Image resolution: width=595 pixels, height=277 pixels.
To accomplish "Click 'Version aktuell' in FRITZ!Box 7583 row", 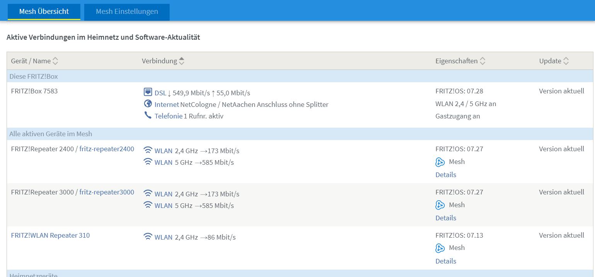I will click(x=562, y=91).
